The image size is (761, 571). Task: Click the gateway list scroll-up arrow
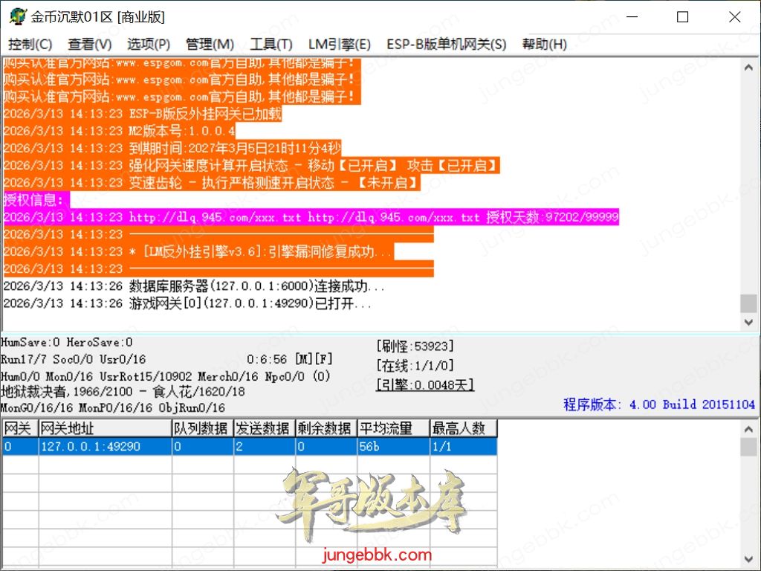749,429
